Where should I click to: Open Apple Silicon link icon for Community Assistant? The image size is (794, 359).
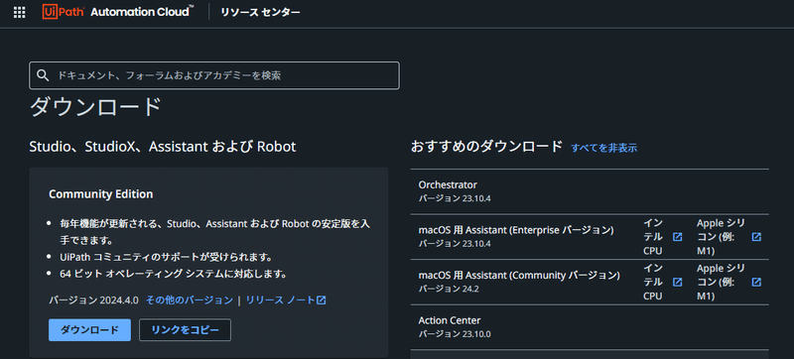point(756,283)
